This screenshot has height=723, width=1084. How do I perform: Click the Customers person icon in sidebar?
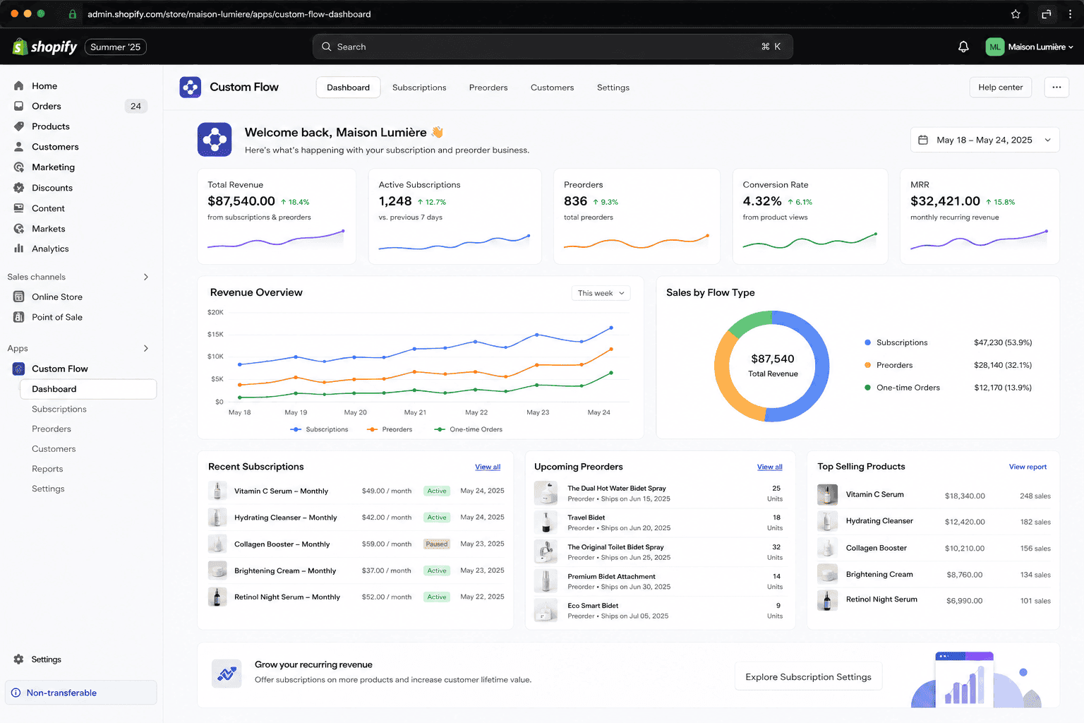click(x=19, y=147)
